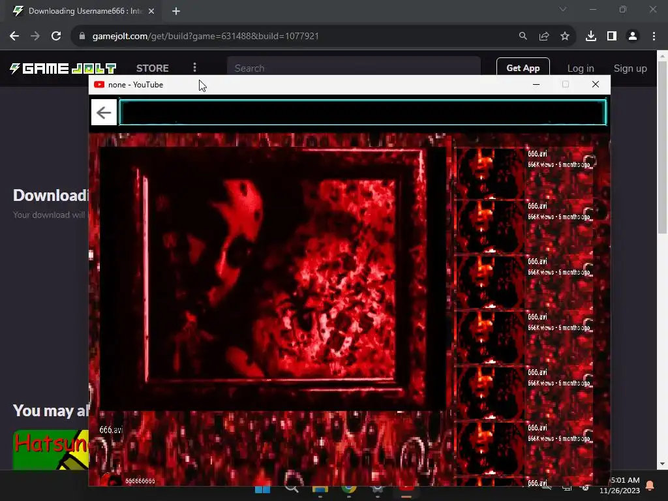
Task: Open File Explorer from the taskbar
Action: [x=320, y=489]
